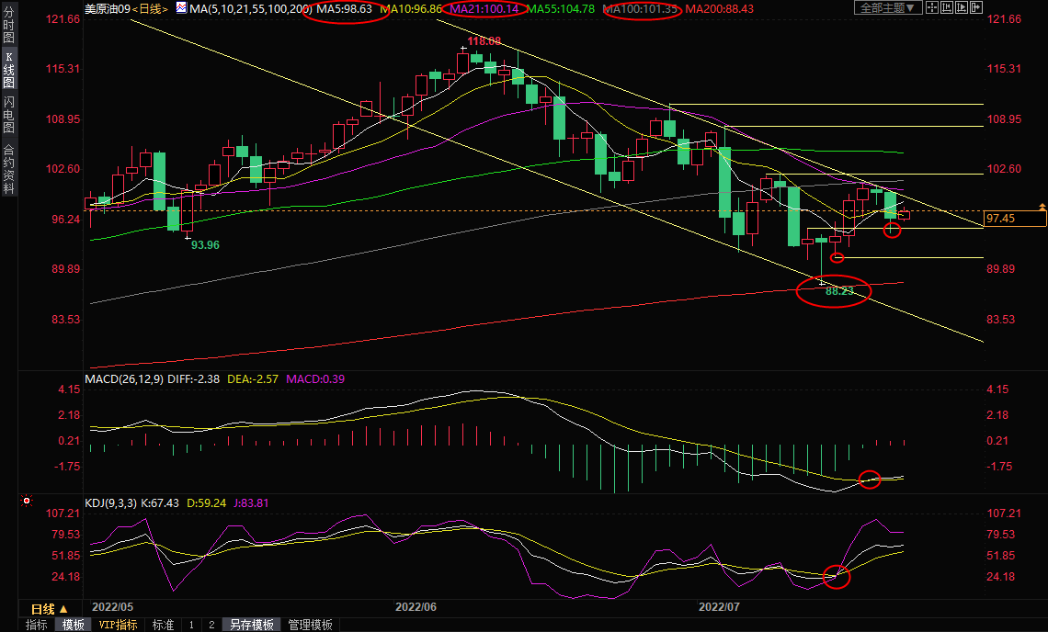Screen dimensions: 1048x632
Task: Click the 另存模板 button
Action: pos(252,625)
